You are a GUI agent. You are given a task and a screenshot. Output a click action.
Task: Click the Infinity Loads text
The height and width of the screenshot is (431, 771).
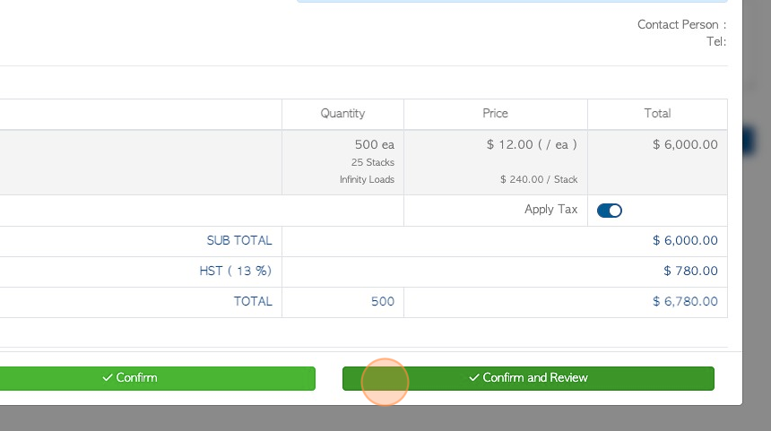click(x=367, y=179)
